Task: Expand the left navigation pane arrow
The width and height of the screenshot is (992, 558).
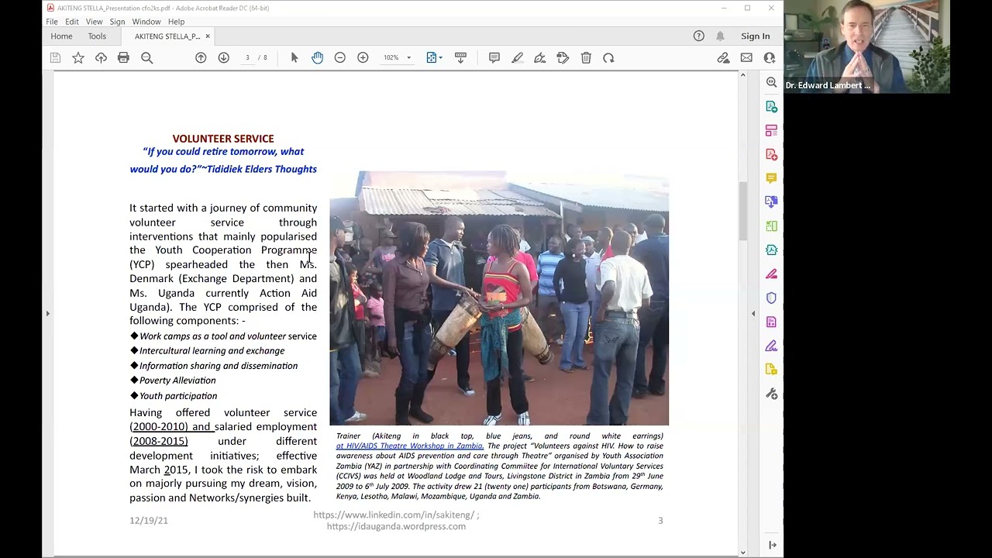Action: [x=47, y=314]
